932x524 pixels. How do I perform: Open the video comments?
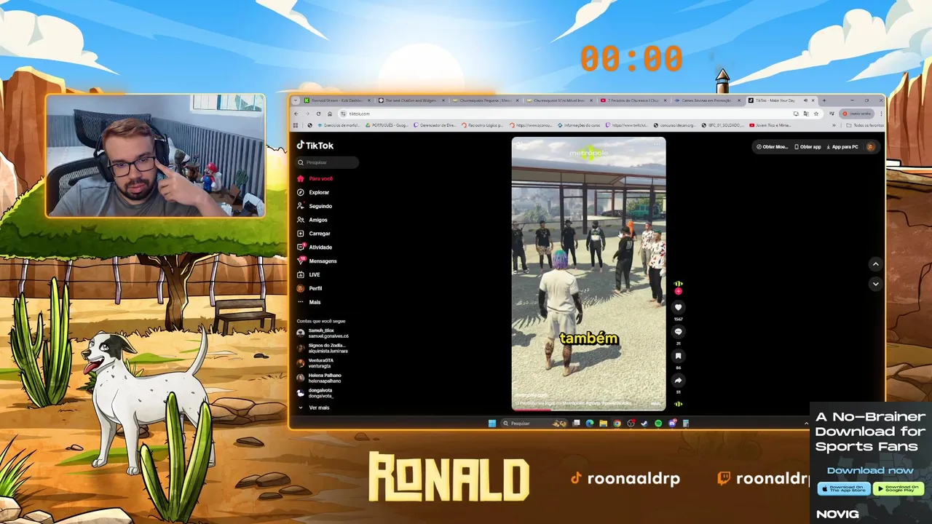[x=678, y=332]
